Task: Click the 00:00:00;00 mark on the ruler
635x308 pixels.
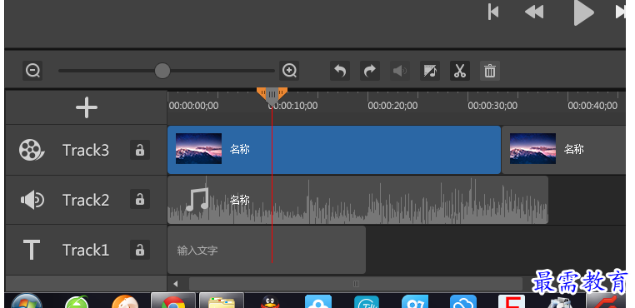Action: [x=193, y=106]
